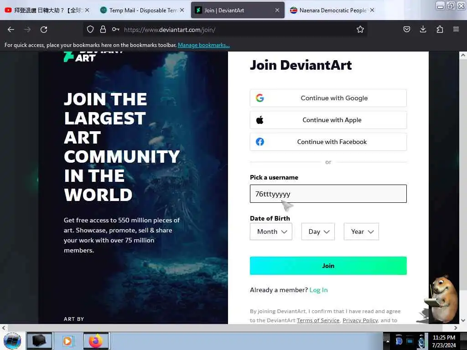Click the vertical scrollbar up arrow

(463, 55)
